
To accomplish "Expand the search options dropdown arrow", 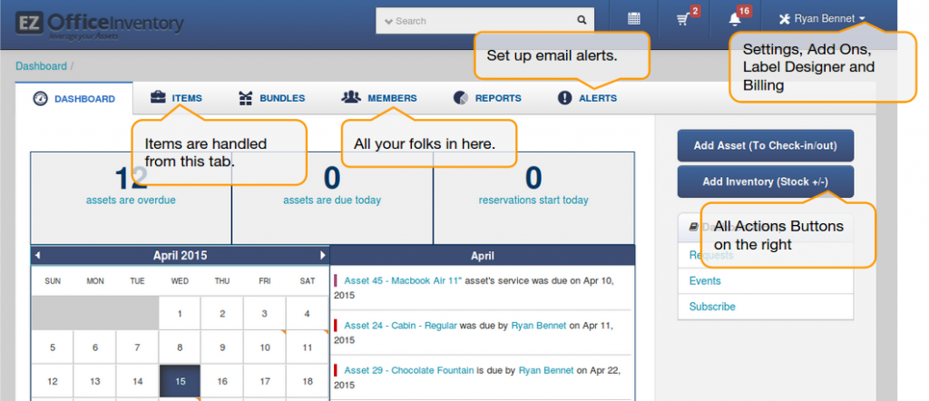I will pos(387,21).
